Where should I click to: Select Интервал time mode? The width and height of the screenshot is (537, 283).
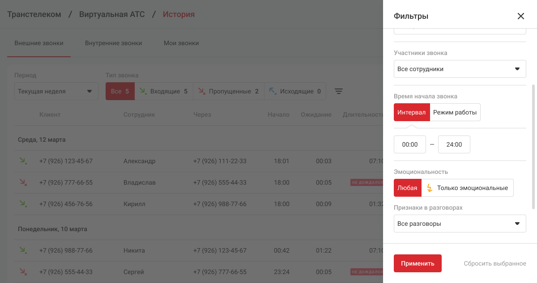[x=411, y=112]
